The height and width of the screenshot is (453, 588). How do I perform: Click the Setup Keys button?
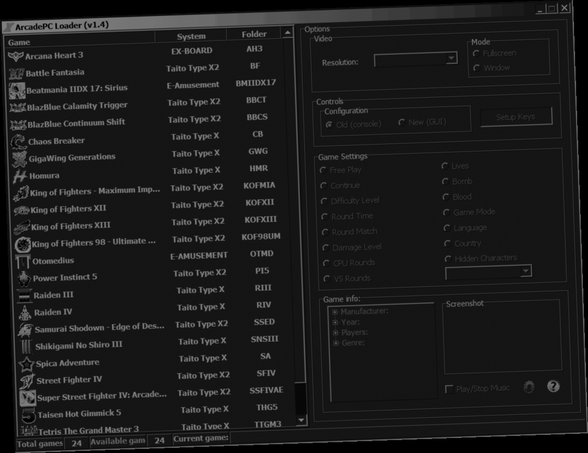click(x=516, y=117)
